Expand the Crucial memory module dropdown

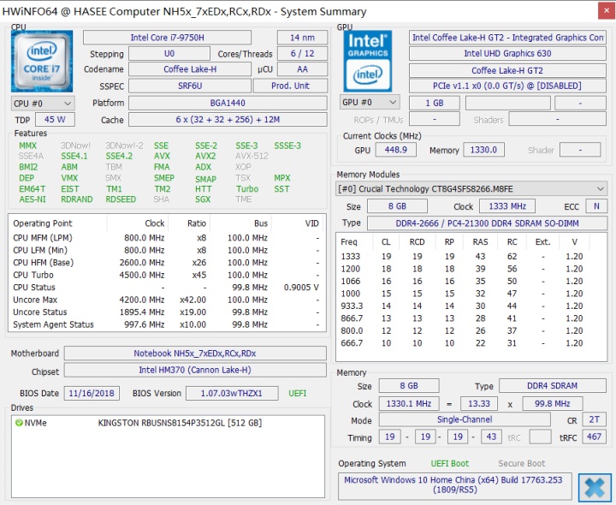coord(471,189)
